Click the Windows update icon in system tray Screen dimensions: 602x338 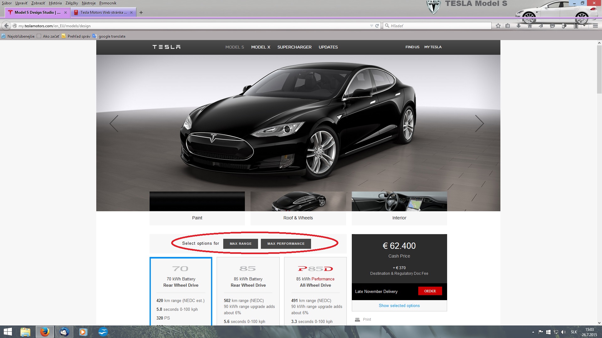pos(548,332)
